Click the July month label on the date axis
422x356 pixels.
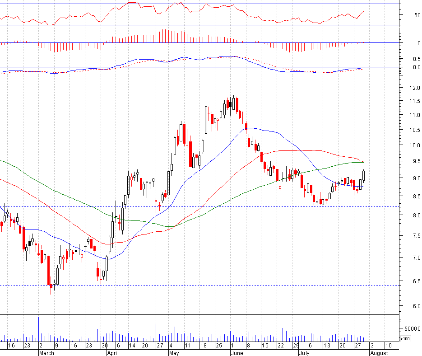[x=304, y=353]
